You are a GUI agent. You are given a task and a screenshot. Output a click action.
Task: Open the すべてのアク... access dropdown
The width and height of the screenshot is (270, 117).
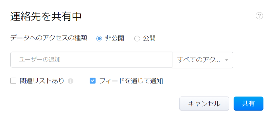[x=203, y=60]
